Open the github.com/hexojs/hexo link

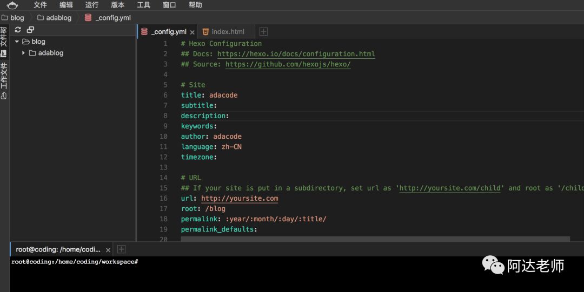point(288,64)
